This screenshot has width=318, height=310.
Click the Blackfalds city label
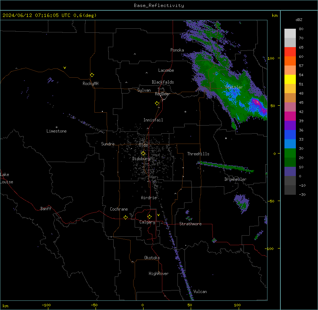[163, 82]
